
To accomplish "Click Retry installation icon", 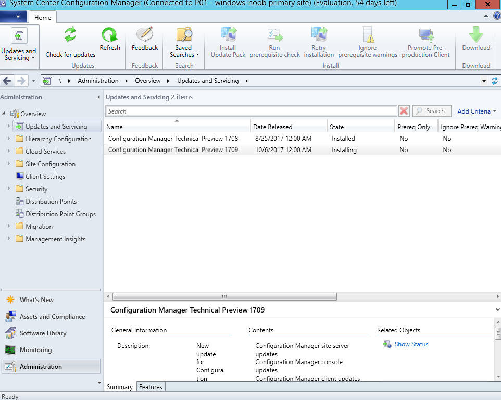I will pos(319,34).
